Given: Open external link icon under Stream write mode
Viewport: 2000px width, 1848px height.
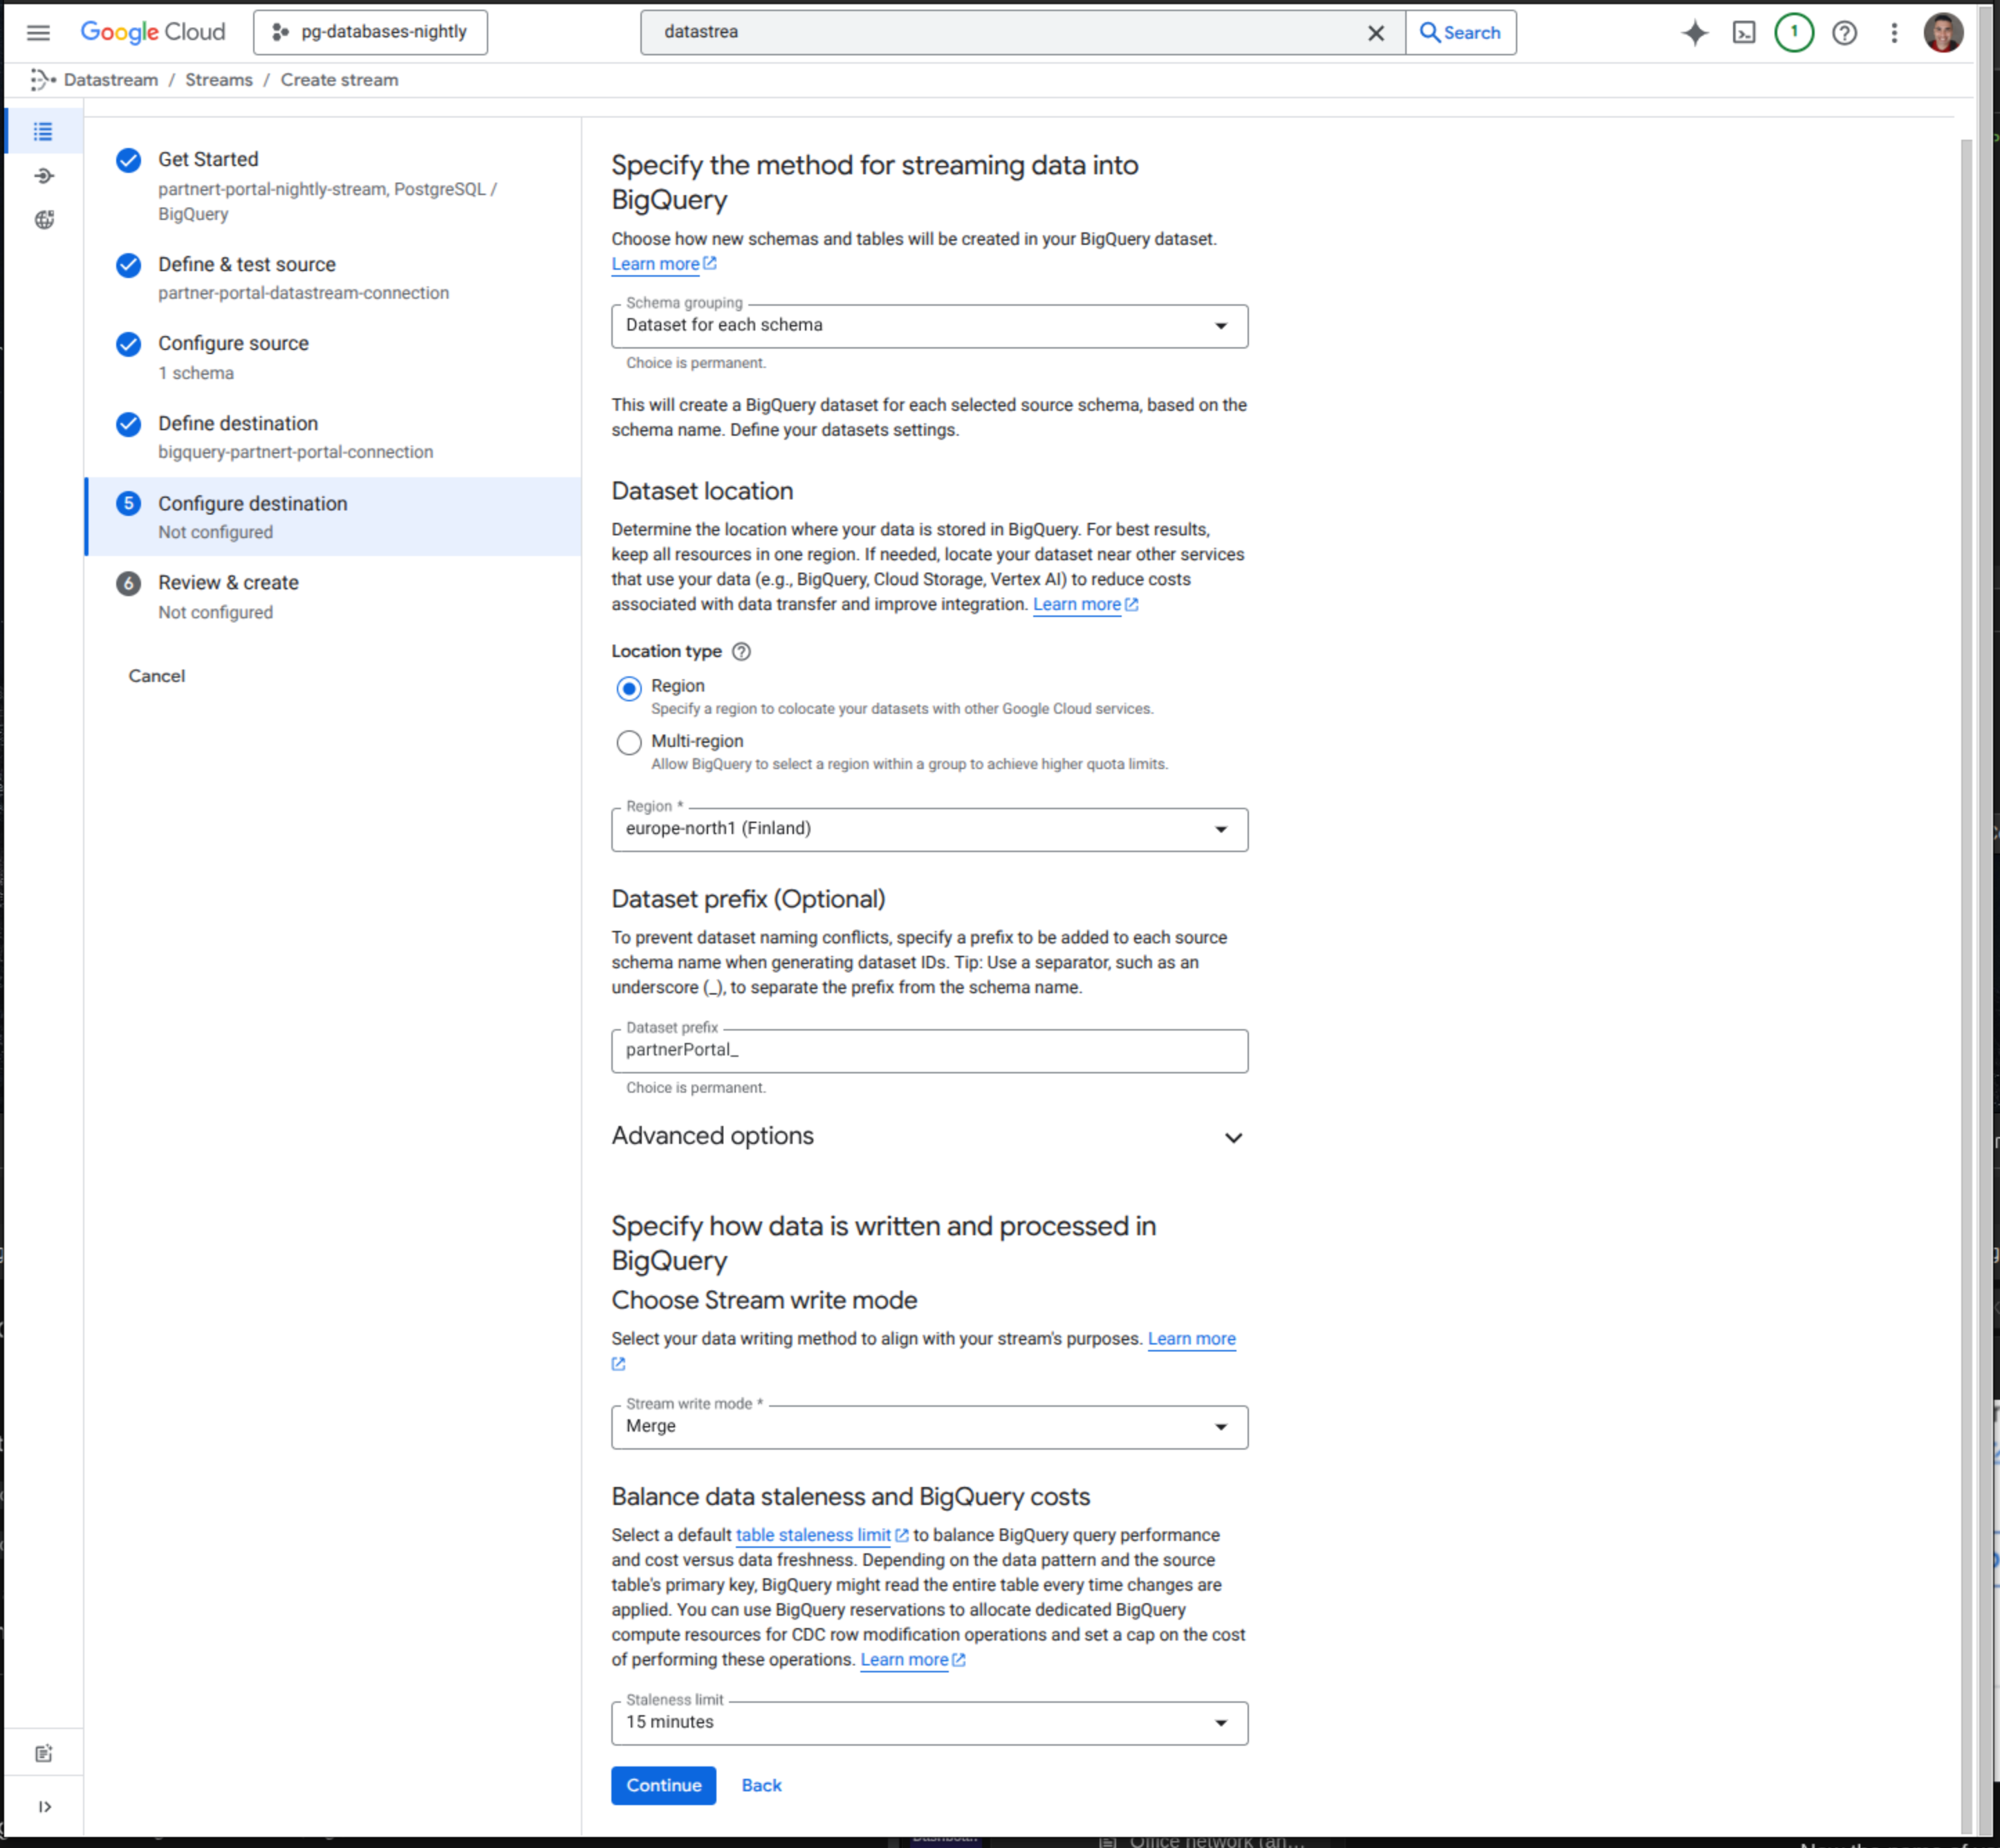Looking at the screenshot, I should pos(618,1364).
